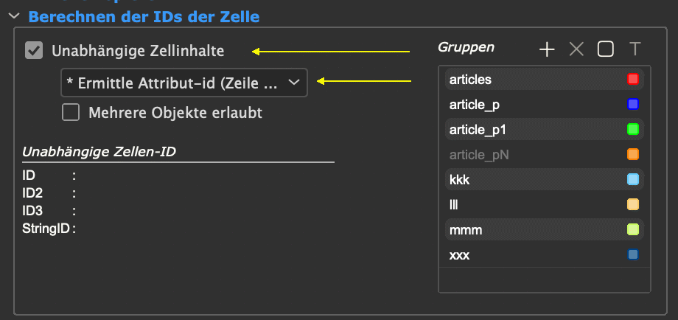Click the X icon to delete group

pos(576,49)
